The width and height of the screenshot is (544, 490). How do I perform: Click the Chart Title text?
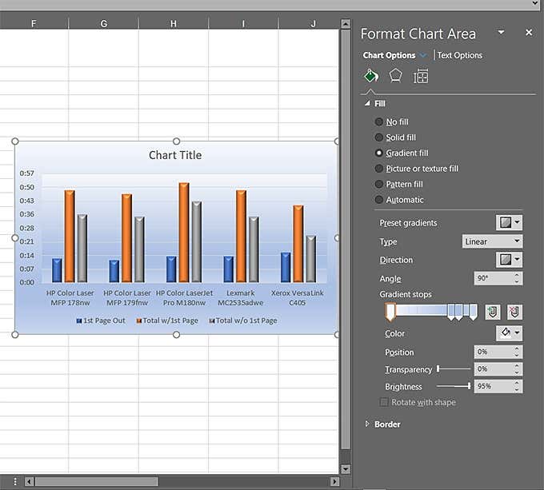175,155
